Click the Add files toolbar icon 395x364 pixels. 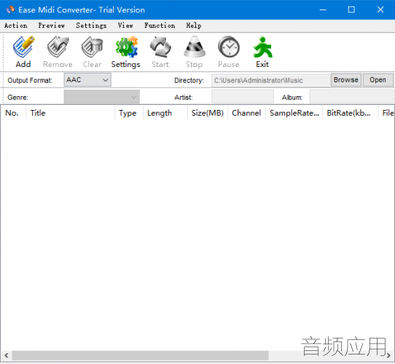23,47
